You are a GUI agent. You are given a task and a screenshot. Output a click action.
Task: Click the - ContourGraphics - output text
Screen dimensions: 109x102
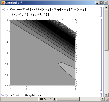26,95
